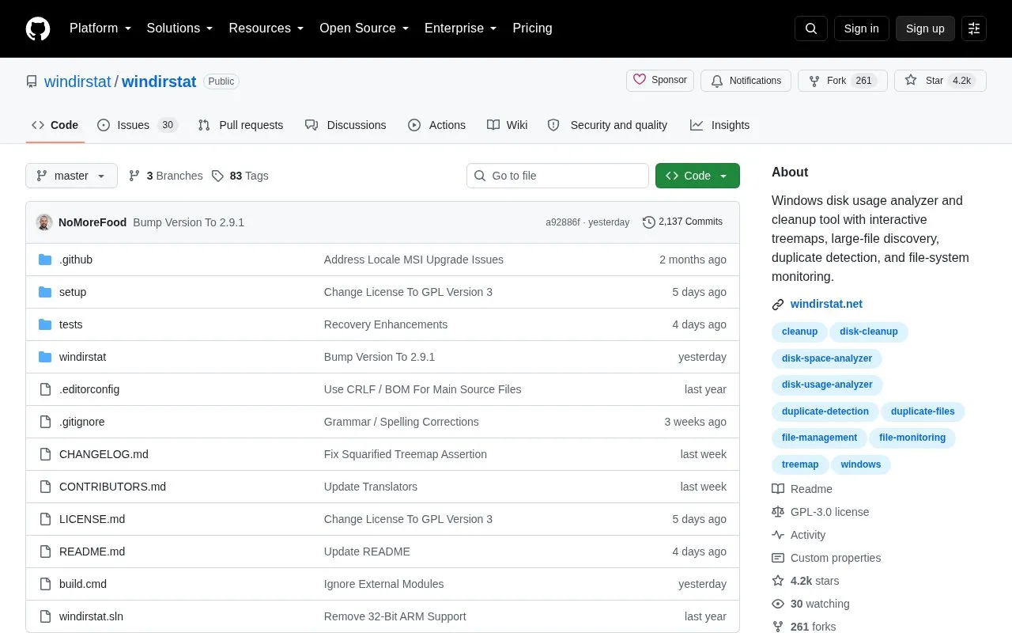This screenshot has width=1012, height=633.
Task: Click the Activity pulse icon
Action: [x=778, y=535]
